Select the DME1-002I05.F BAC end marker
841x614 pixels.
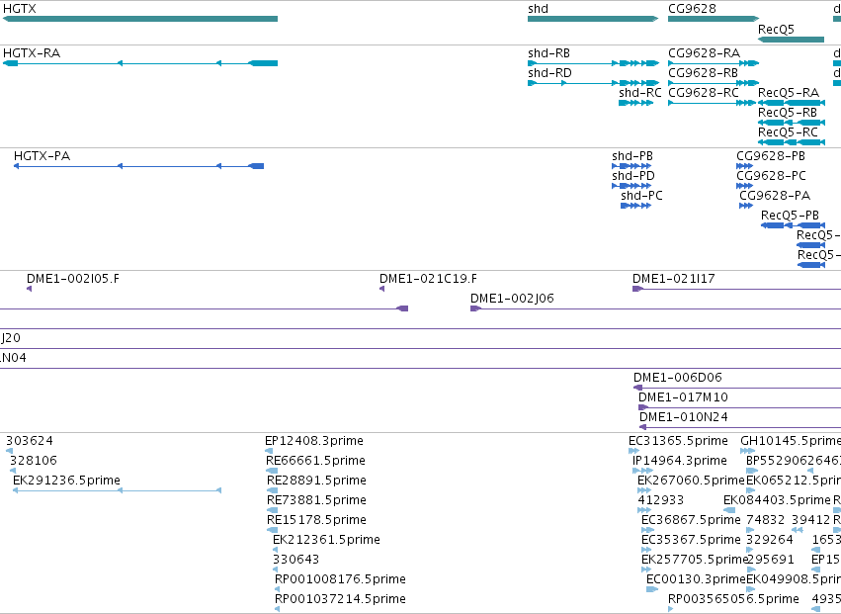point(29,289)
